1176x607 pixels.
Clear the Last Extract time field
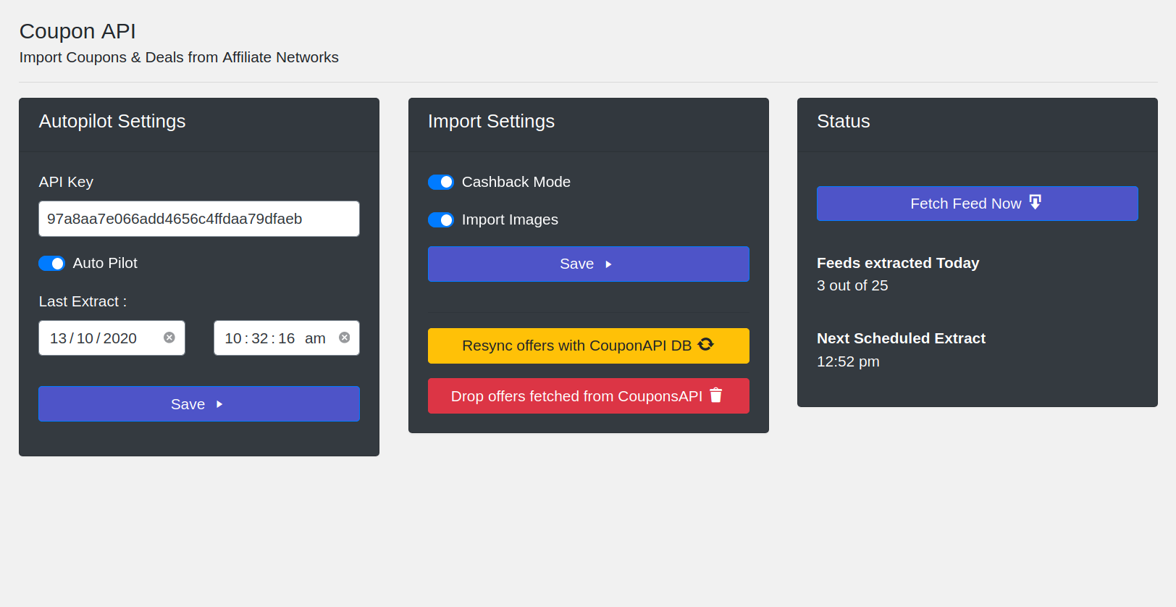click(x=345, y=338)
